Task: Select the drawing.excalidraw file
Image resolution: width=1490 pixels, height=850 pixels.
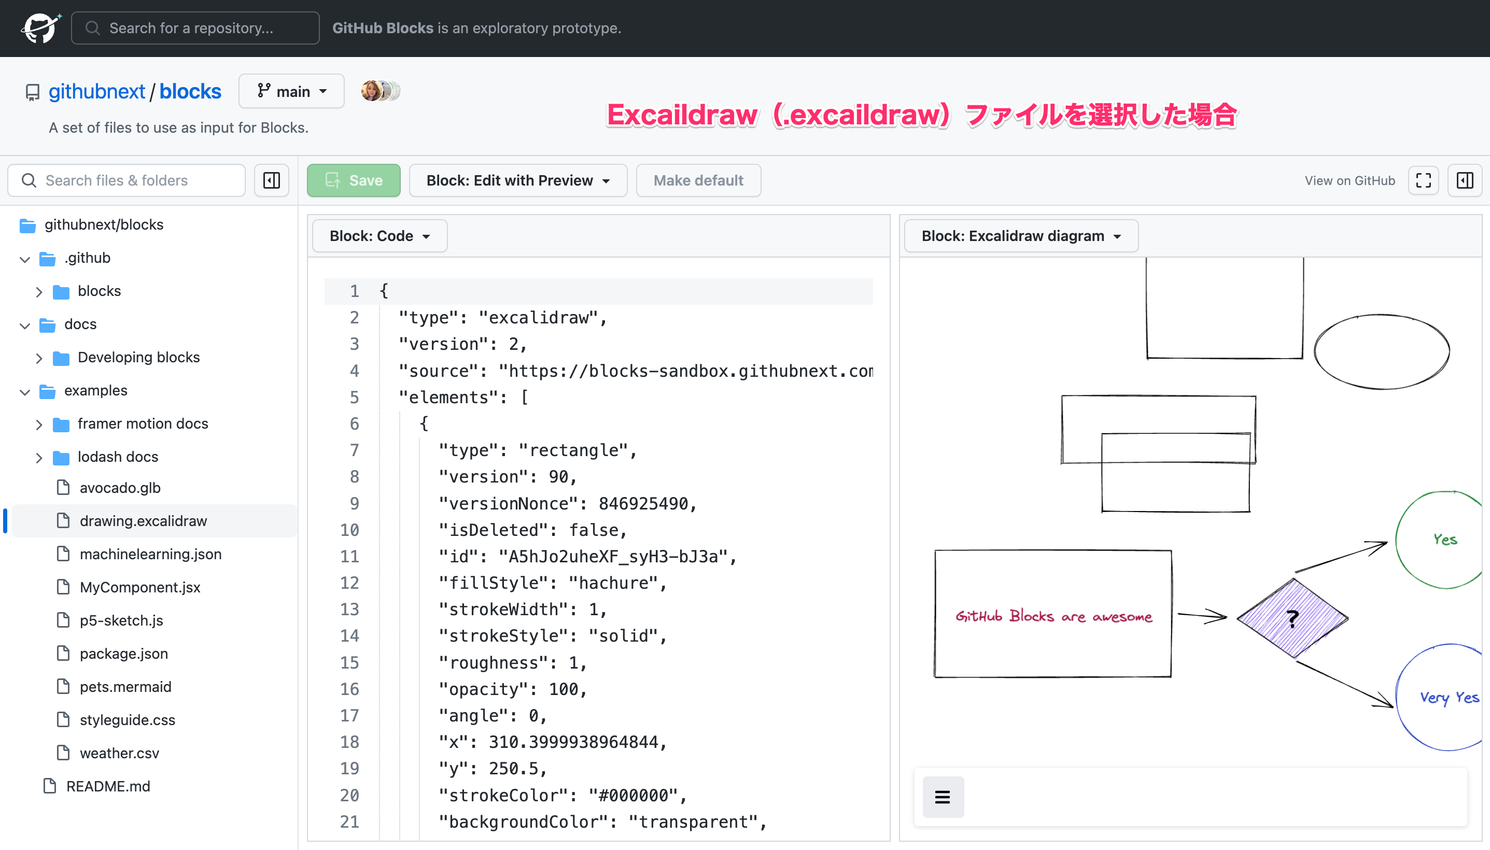Action: 143,521
